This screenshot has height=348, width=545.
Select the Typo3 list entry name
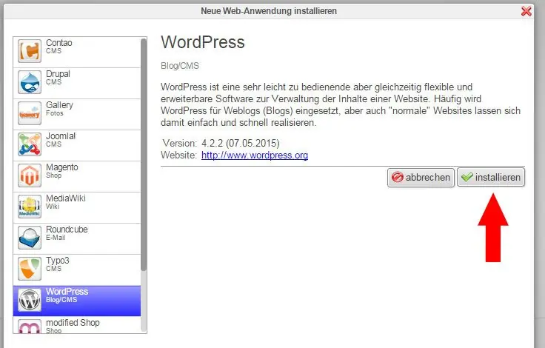57,261
